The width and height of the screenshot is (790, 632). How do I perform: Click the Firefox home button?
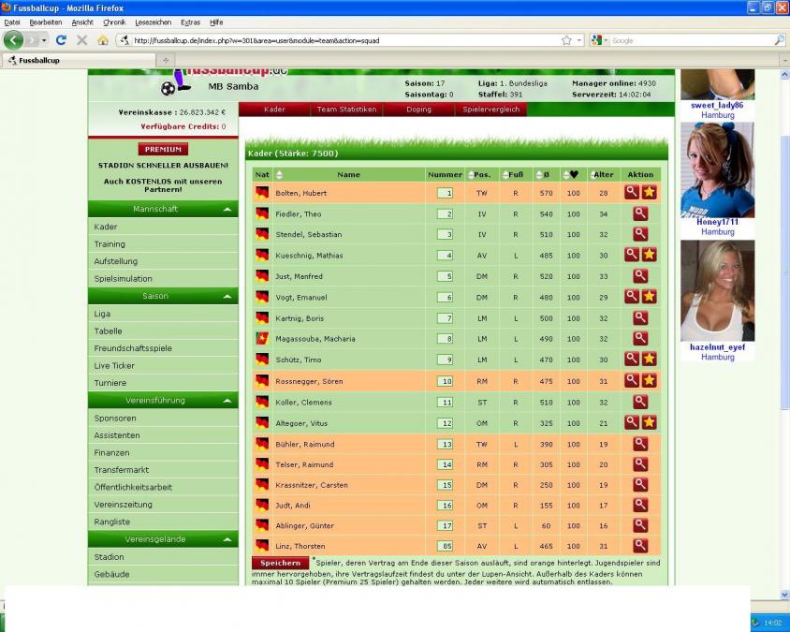pos(102,40)
